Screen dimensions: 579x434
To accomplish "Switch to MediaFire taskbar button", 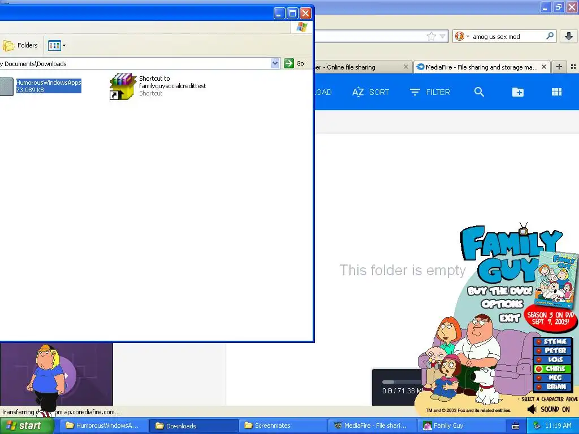I will [x=371, y=426].
